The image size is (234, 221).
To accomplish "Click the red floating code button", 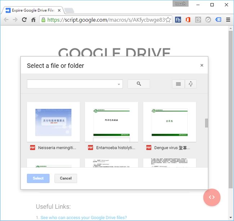I will pyautogui.click(x=212, y=197).
